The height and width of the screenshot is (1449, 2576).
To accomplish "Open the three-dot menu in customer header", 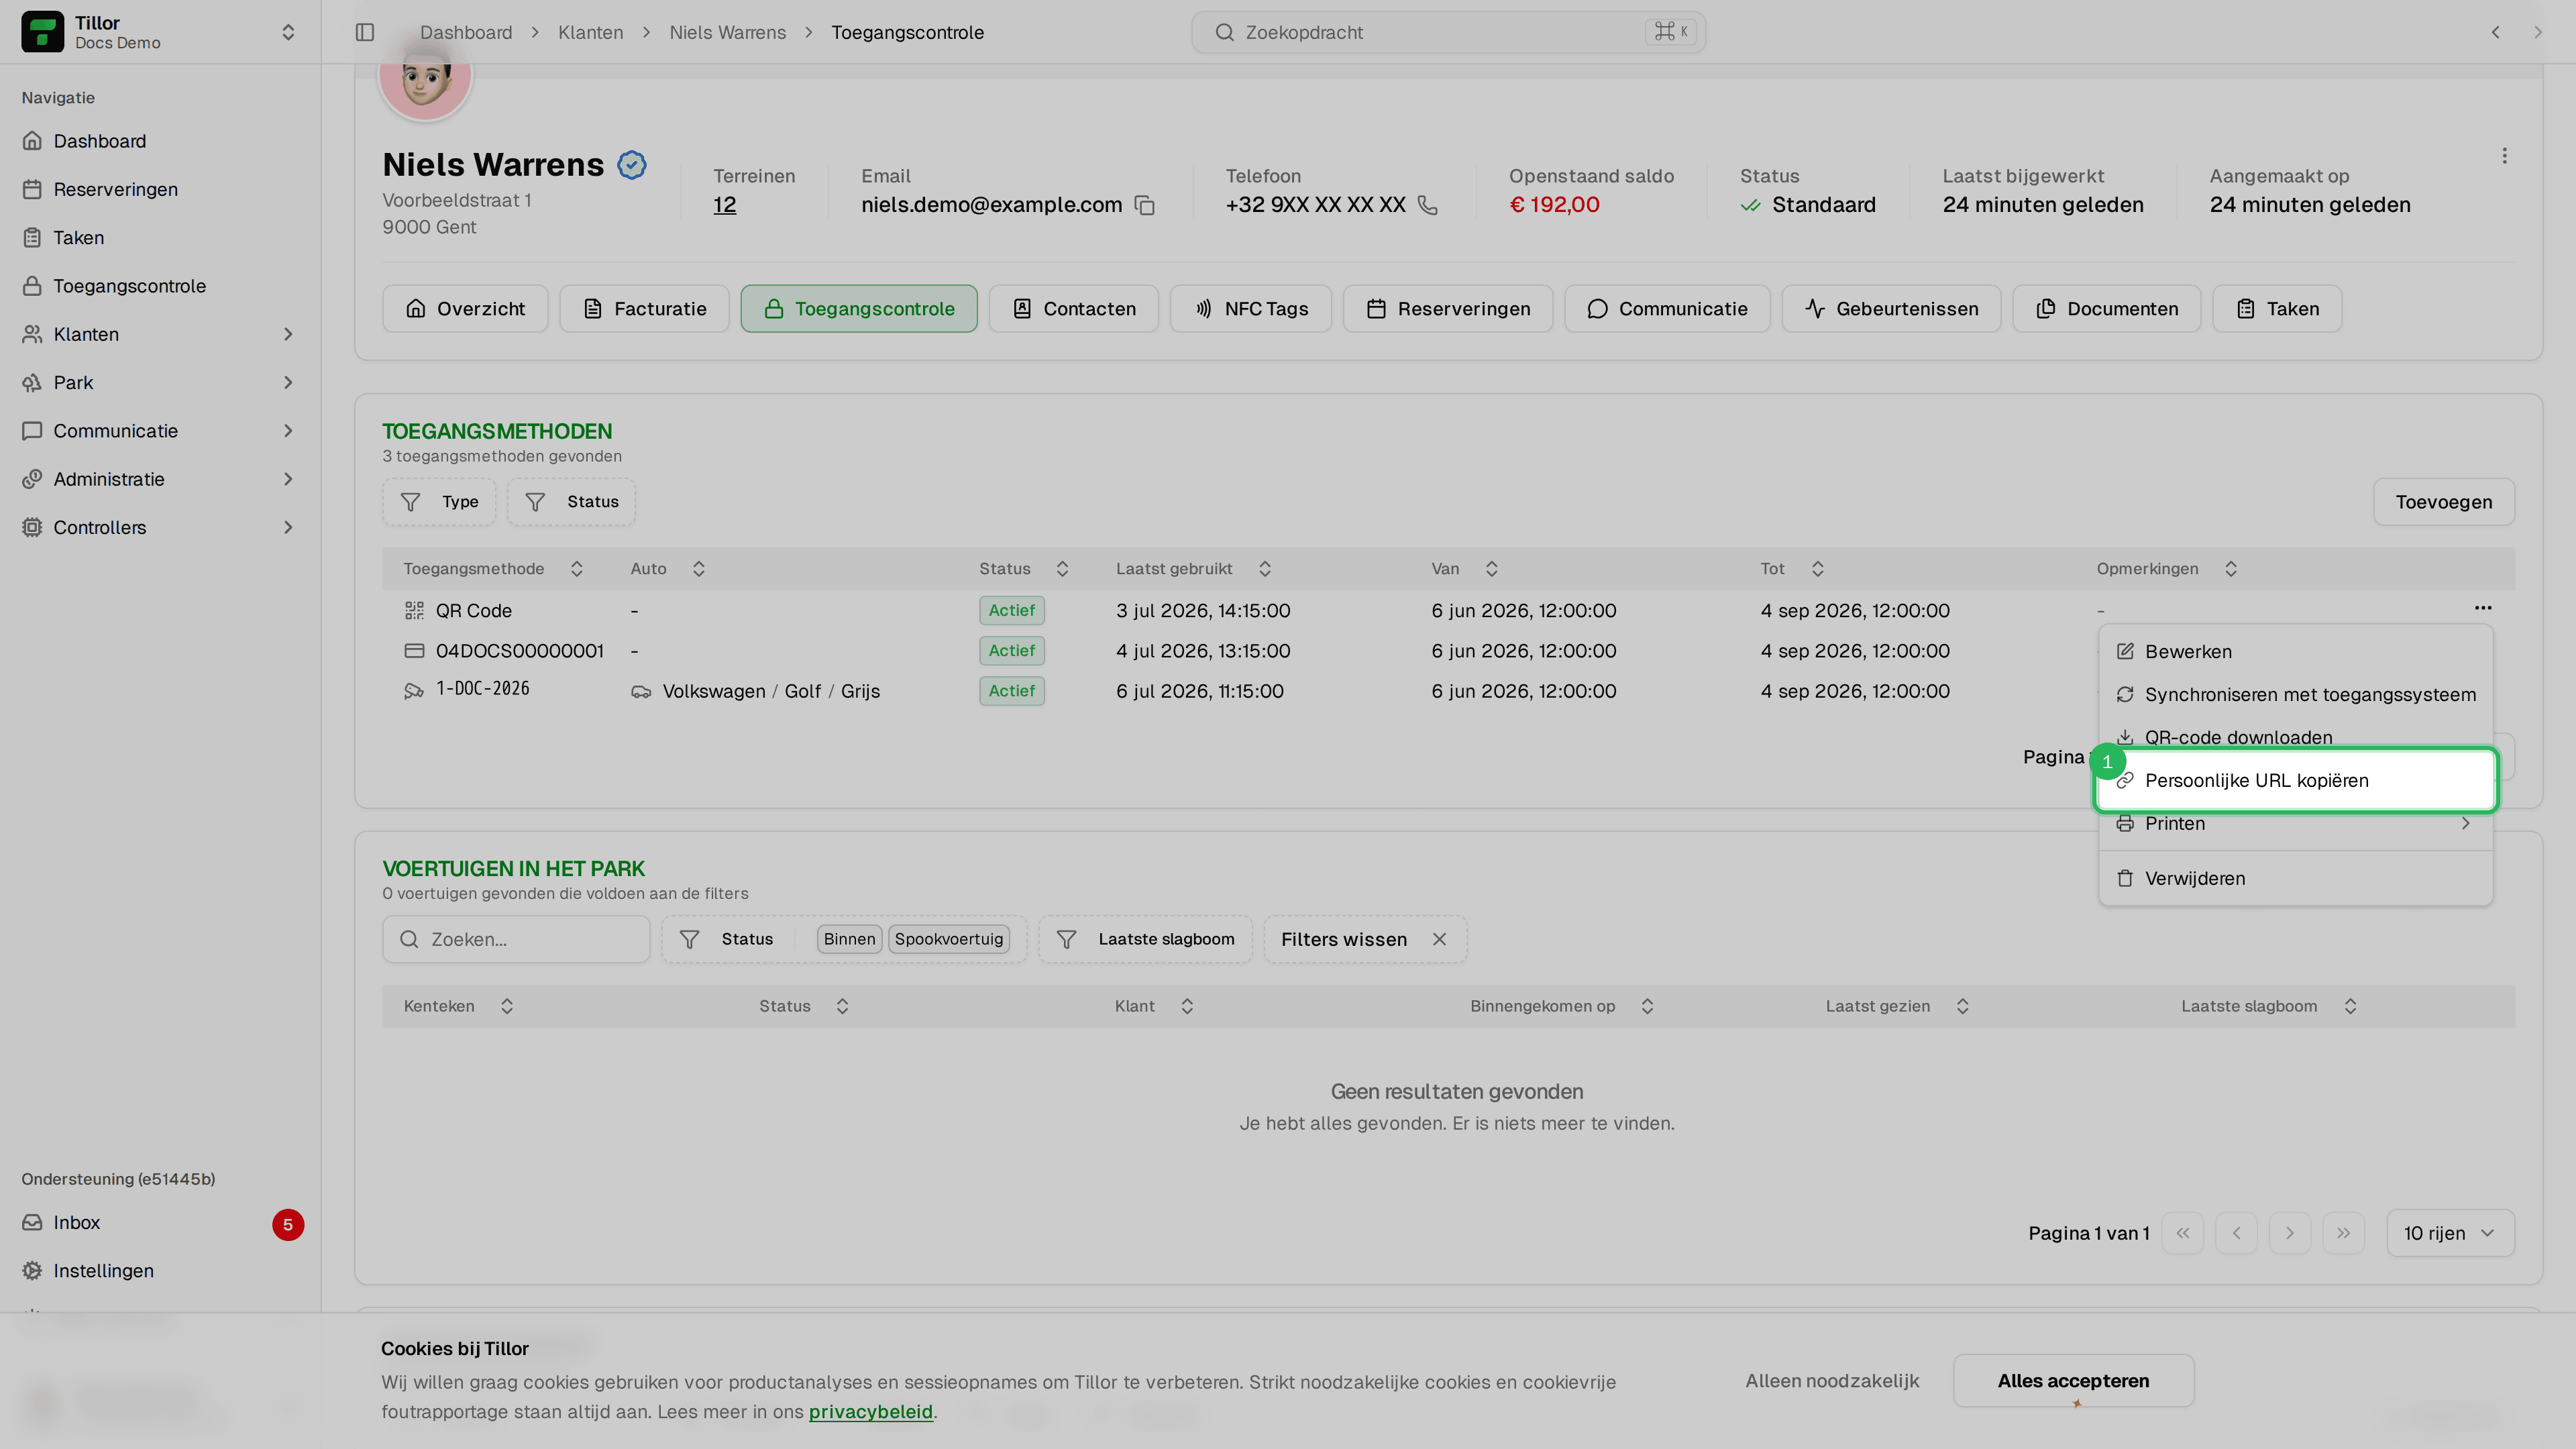I will click(x=2504, y=156).
